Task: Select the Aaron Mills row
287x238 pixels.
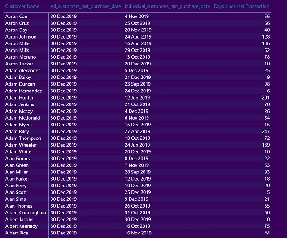Action: click(17, 50)
